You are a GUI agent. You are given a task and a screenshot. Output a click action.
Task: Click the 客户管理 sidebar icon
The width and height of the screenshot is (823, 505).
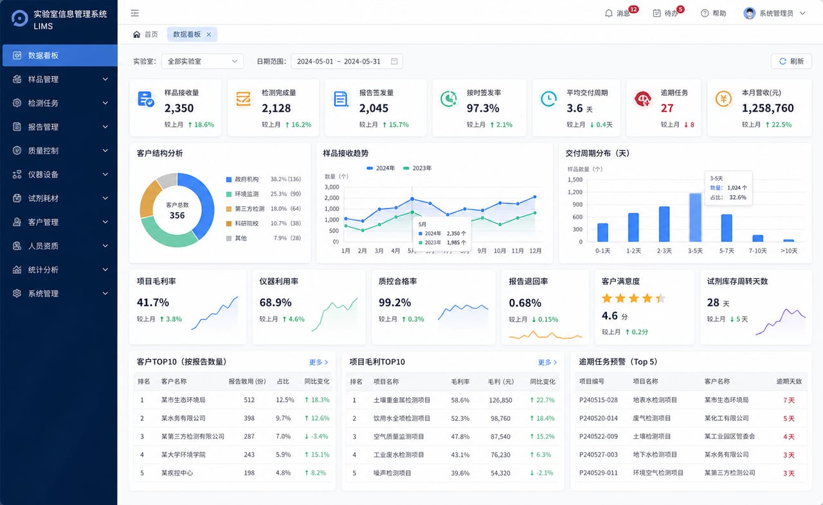17,222
